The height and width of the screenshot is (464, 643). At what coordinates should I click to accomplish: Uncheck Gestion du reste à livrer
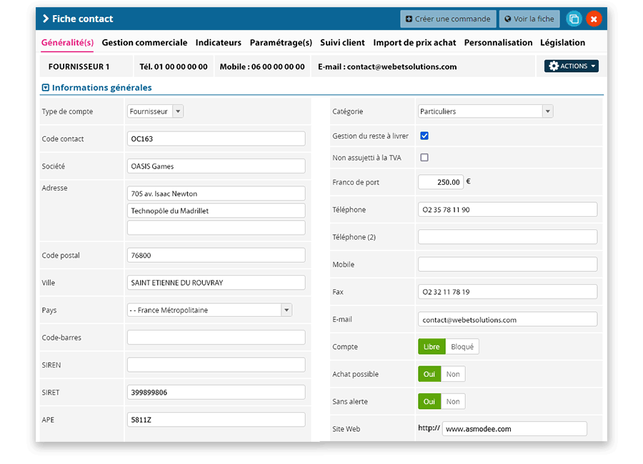click(424, 136)
